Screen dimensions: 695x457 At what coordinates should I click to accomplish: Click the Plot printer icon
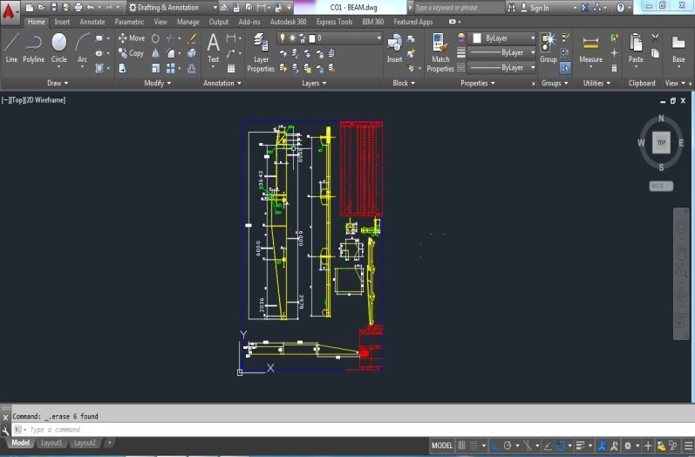(x=78, y=7)
